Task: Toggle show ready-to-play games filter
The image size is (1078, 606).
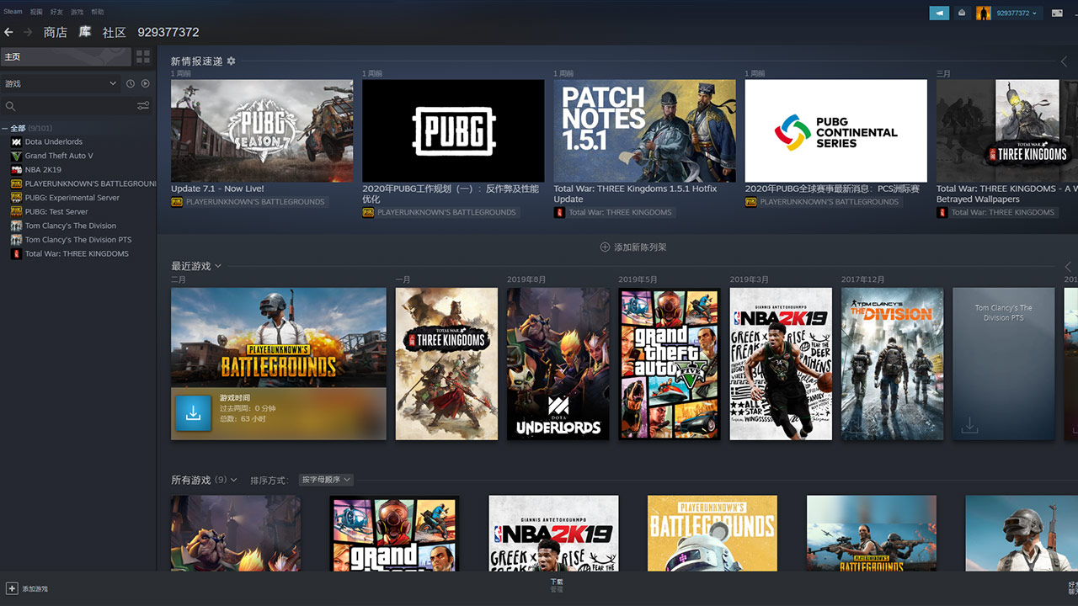Action: click(x=145, y=83)
